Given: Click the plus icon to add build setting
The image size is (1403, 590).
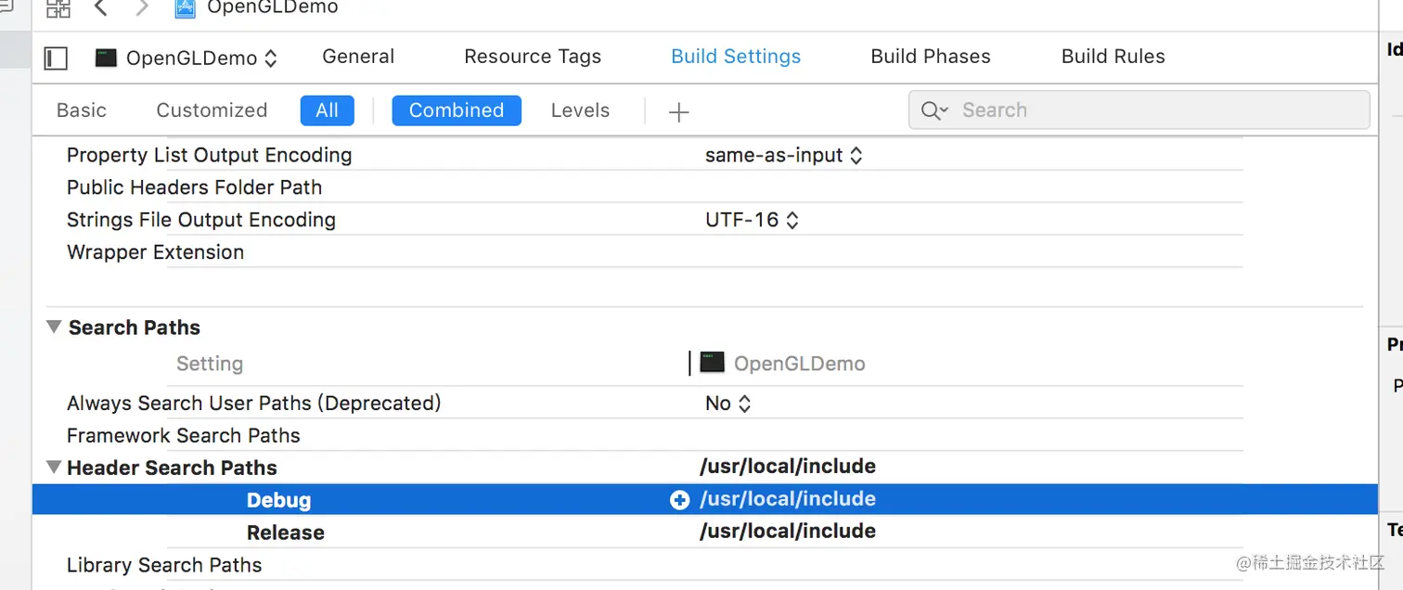Looking at the screenshot, I should [679, 112].
